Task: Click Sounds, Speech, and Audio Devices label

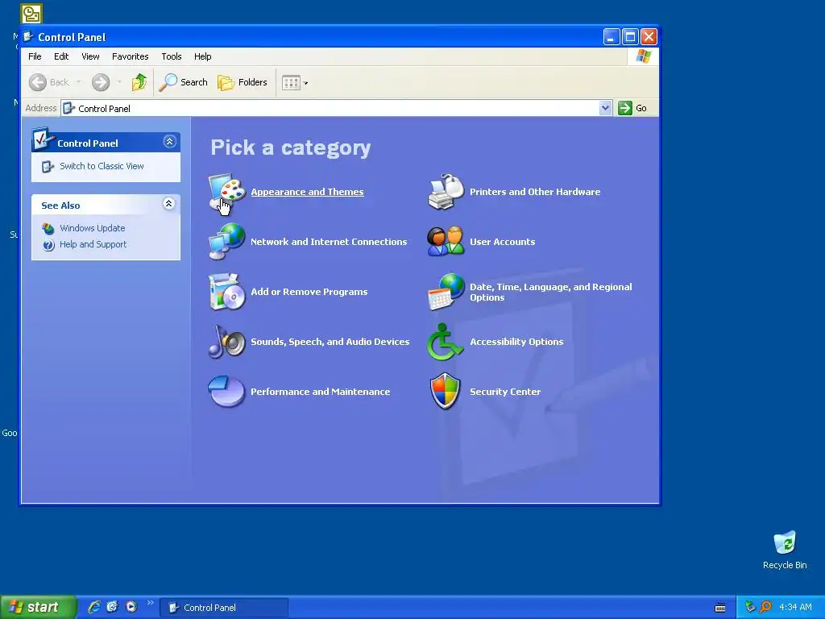Action: click(330, 342)
